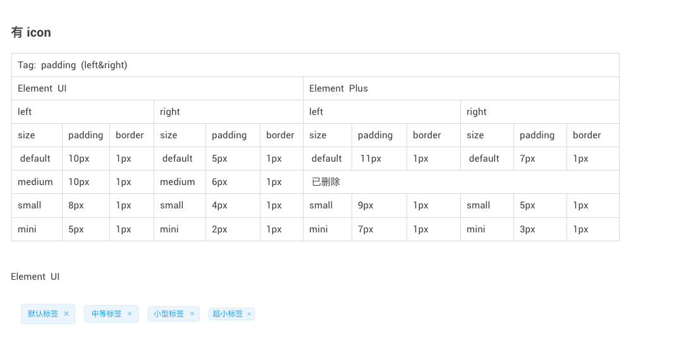Remove the 中等标签 tag via its x icon
Image resolution: width=674 pixels, height=360 pixels.
pyautogui.click(x=130, y=314)
